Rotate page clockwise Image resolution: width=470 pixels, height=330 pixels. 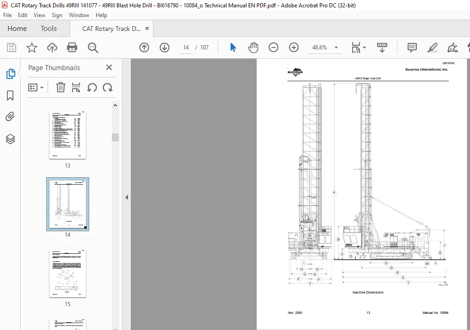pos(108,87)
